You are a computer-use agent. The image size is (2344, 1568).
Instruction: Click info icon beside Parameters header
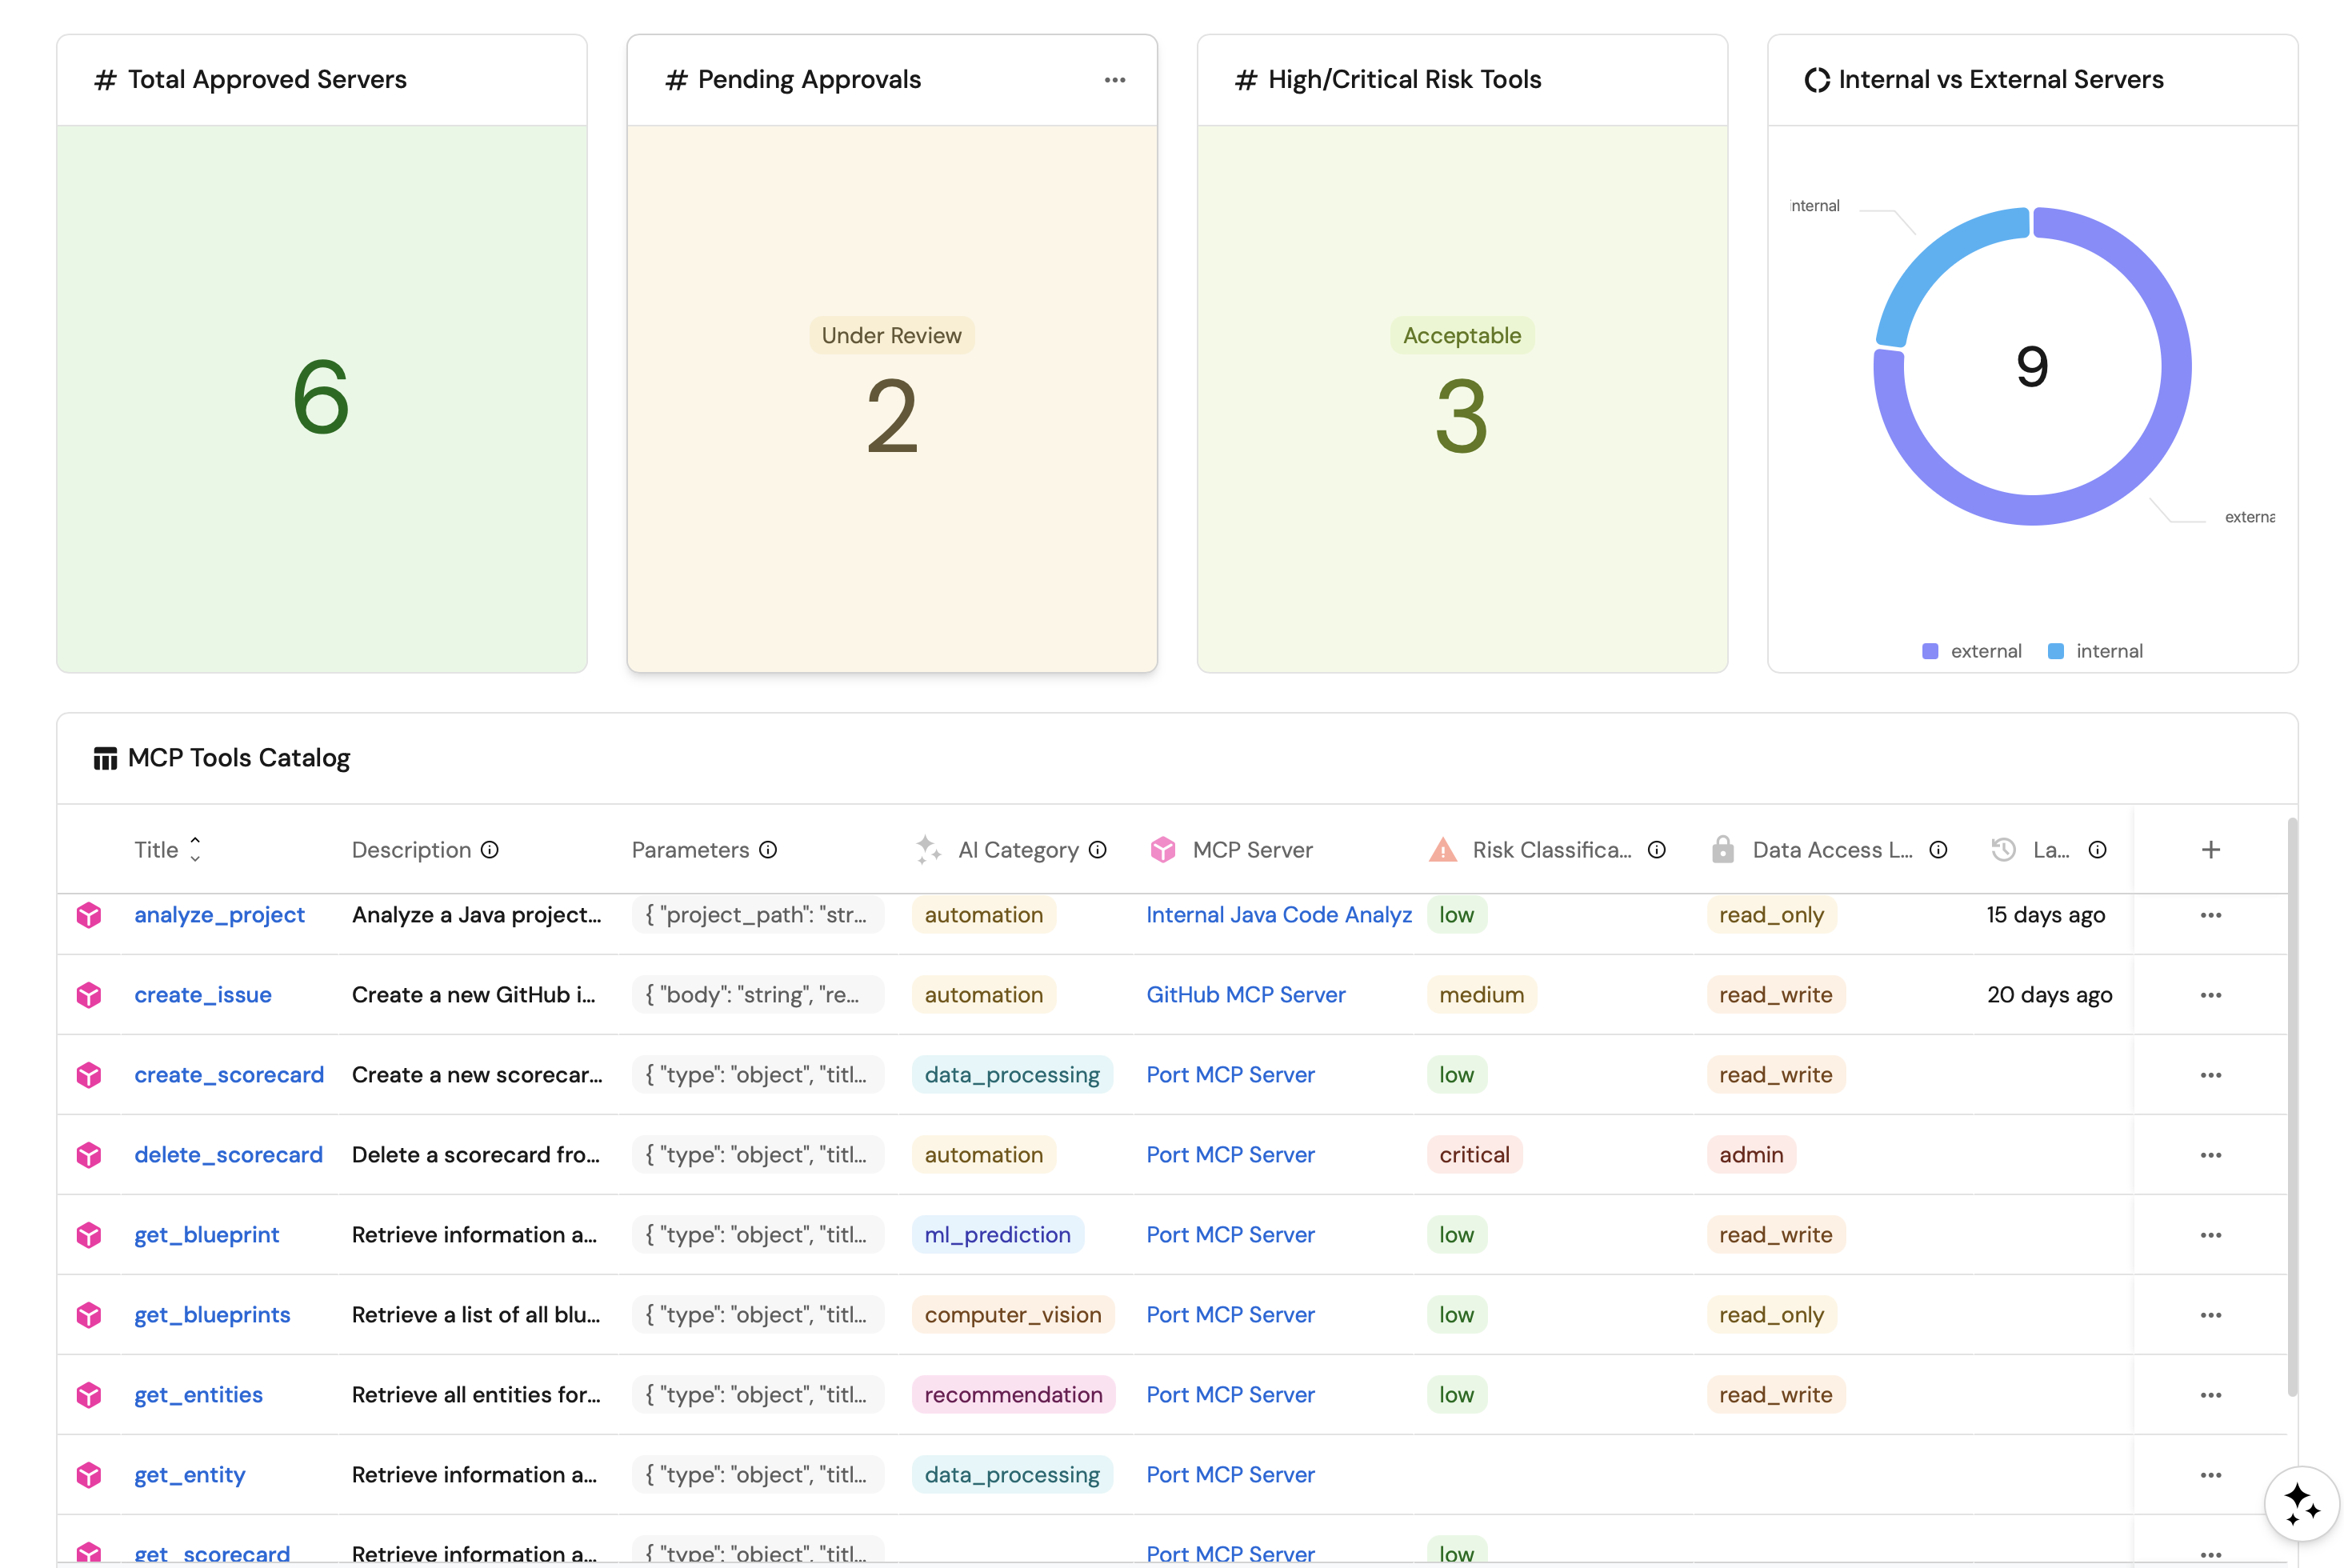coord(768,849)
